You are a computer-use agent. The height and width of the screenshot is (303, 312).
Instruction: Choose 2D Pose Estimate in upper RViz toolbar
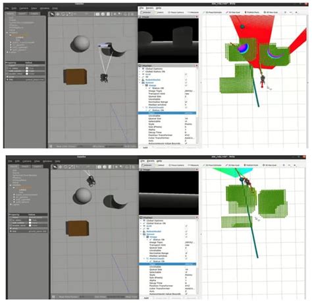(212, 13)
